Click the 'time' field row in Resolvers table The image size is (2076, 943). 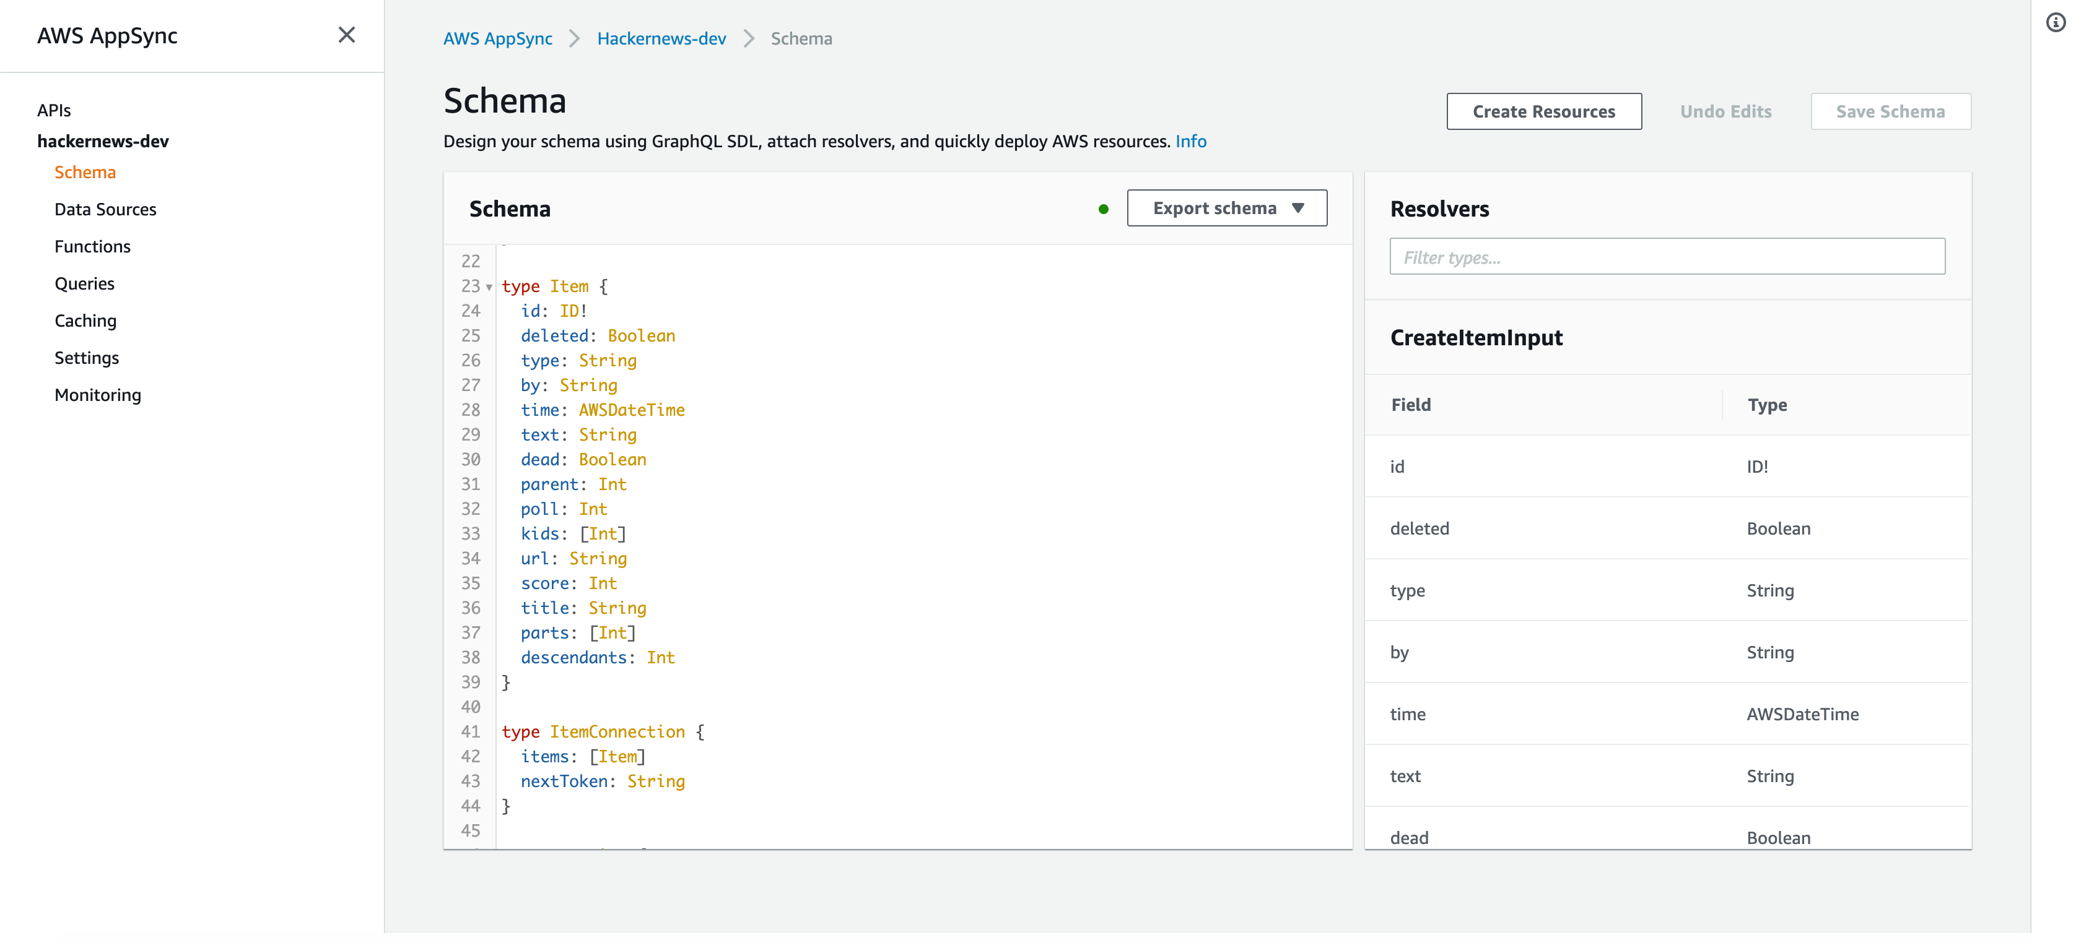point(1667,714)
